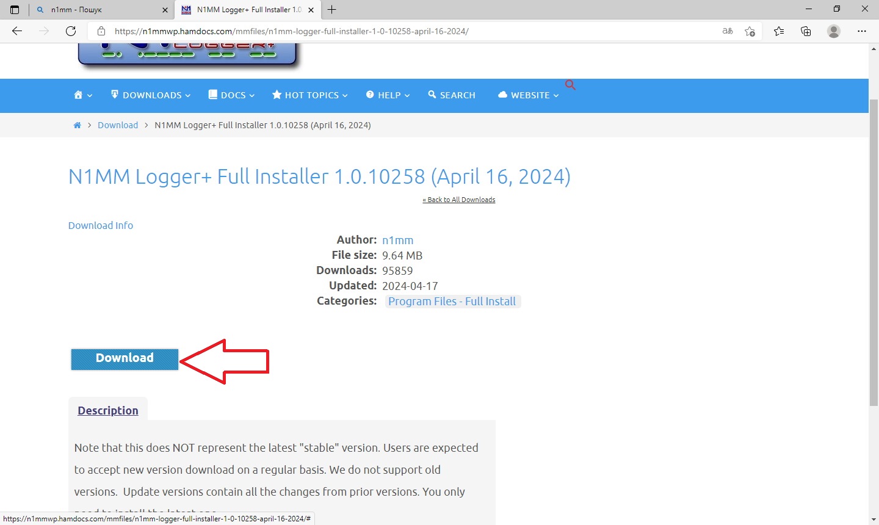Open the Download Info link

click(101, 225)
